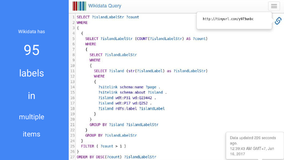
Task: Open the Wikidata Query title link
Action: [x=105, y=6]
